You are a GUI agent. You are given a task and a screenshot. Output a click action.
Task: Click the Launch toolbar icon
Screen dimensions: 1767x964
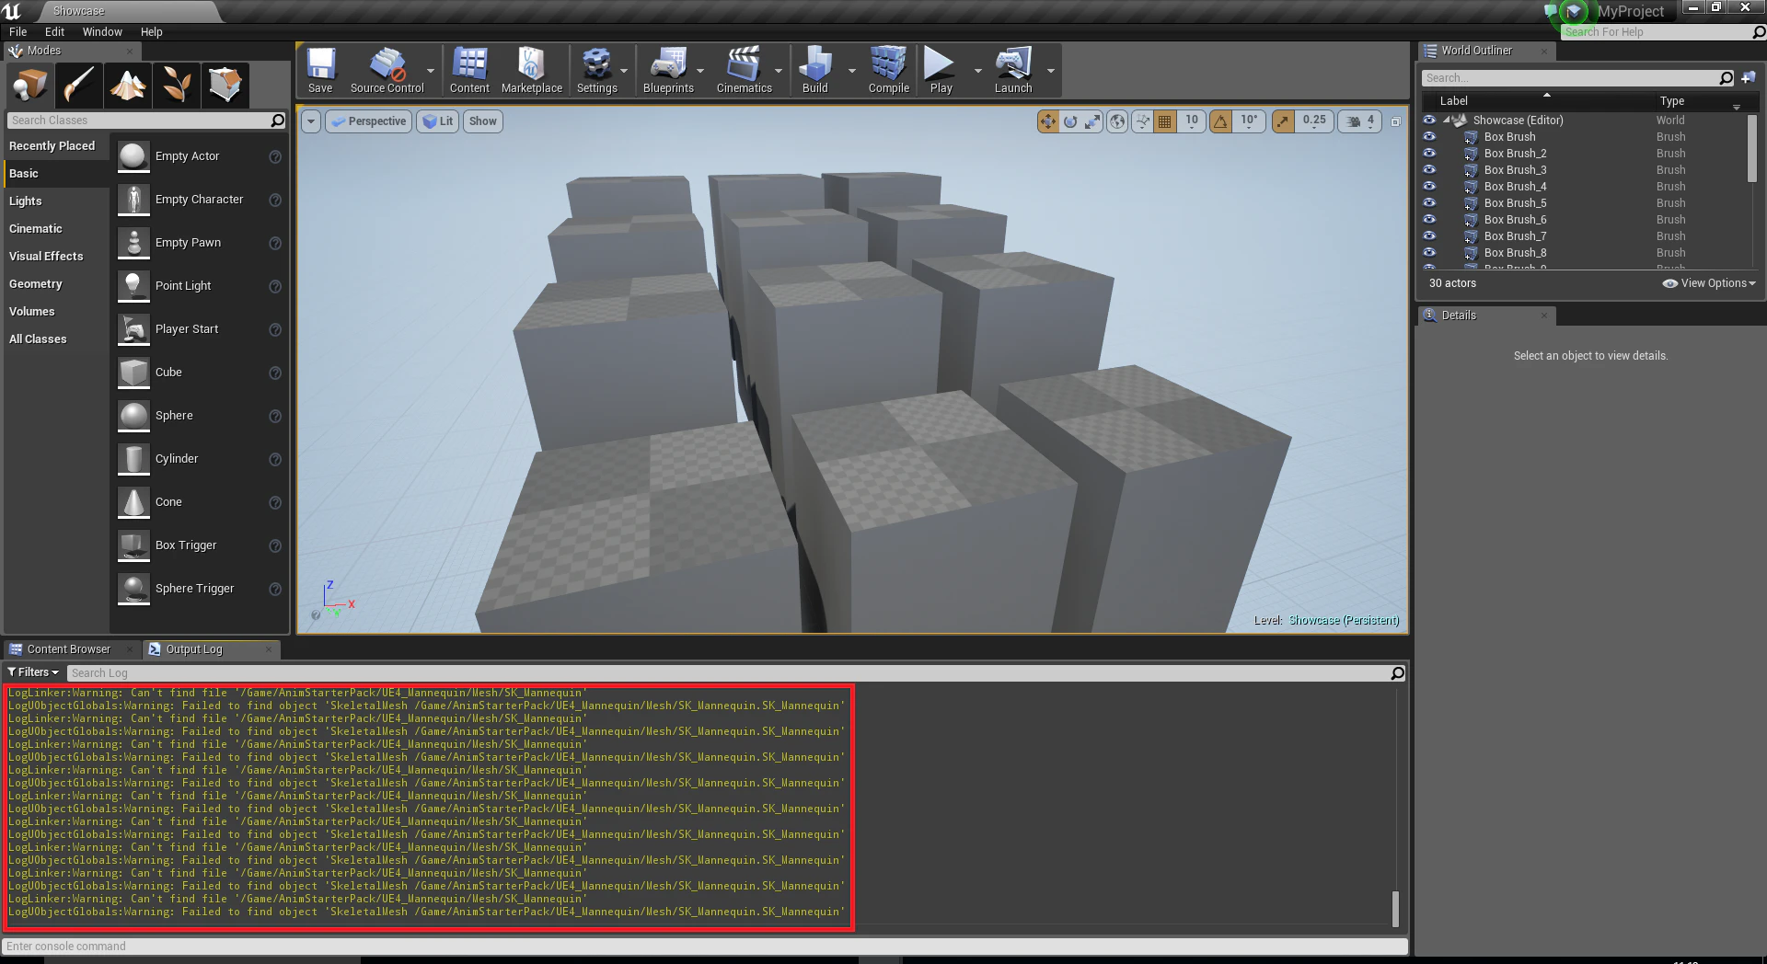[1013, 70]
